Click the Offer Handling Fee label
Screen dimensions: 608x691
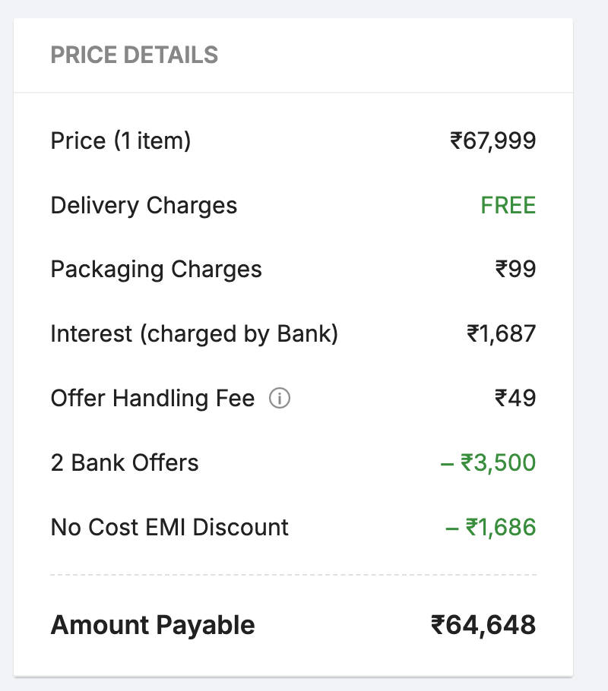click(x=152, y=399)
